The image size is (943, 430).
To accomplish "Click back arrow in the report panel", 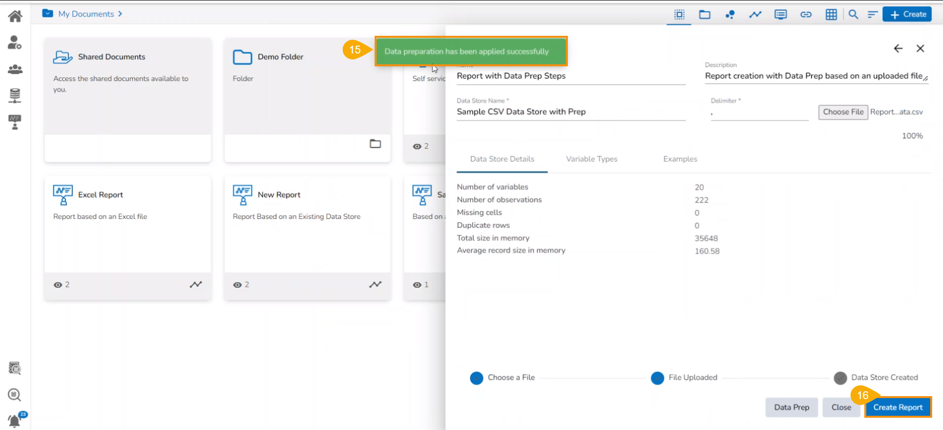I will (x=898, y=49).
